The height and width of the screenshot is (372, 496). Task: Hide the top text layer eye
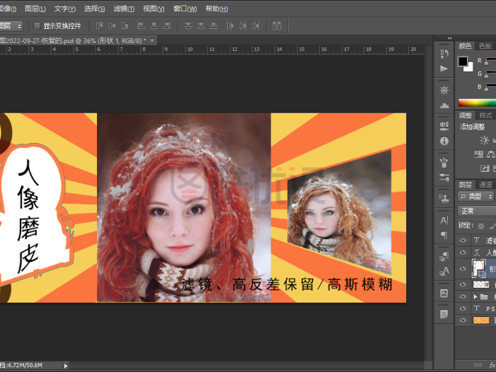(x=463, y=240)
